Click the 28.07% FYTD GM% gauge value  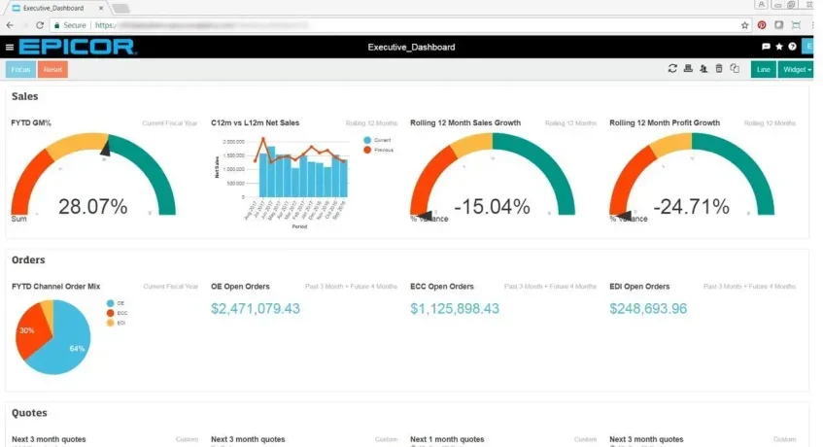coord(93,207)
